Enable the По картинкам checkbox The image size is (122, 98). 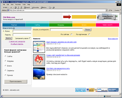click(89, 34)
